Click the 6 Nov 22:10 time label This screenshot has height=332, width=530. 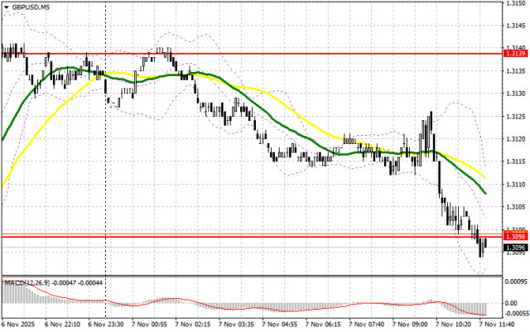63,325
